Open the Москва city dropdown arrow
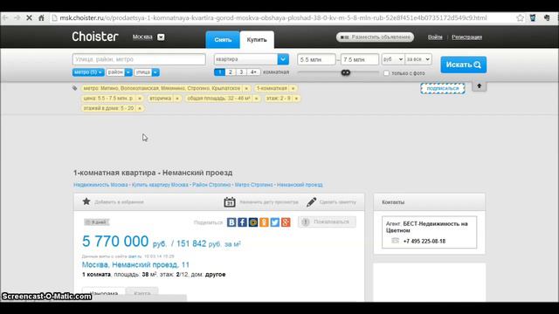Image resolution: width=559 pixels, height=314 pixels. (x=161, y=37)
